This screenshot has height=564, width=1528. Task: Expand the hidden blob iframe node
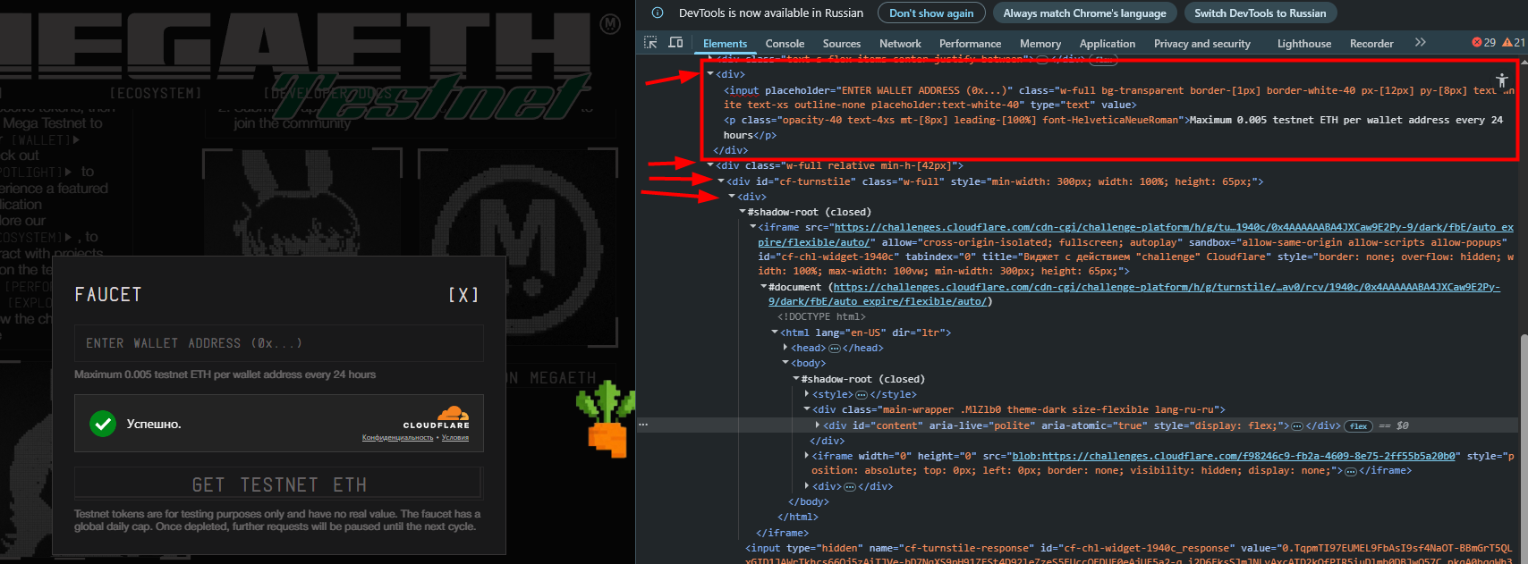point(806,456)
